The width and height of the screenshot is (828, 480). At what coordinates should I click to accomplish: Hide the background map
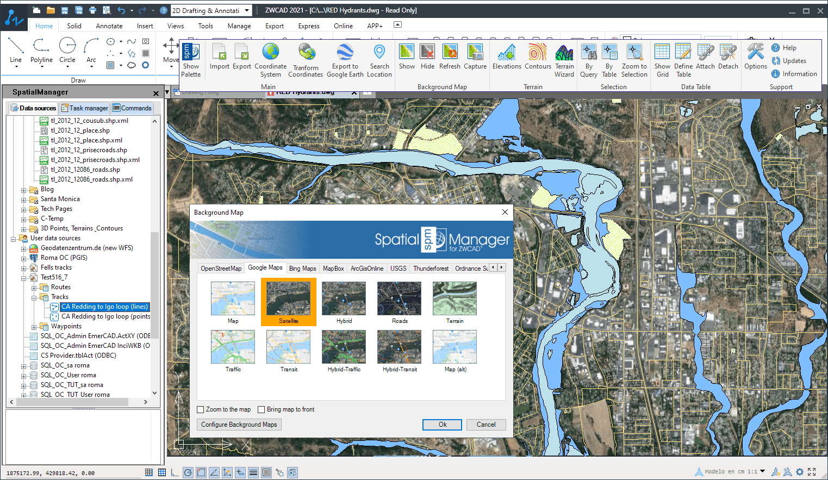tap(428, 57)
